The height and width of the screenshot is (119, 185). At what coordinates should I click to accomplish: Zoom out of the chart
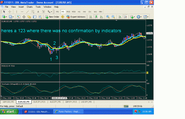coord(113,17)
